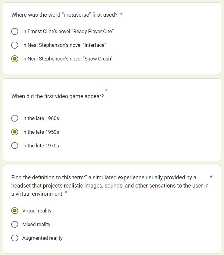Click the "Interface" novel answer label text
224x255 pixels.
[x=64, y=45]
